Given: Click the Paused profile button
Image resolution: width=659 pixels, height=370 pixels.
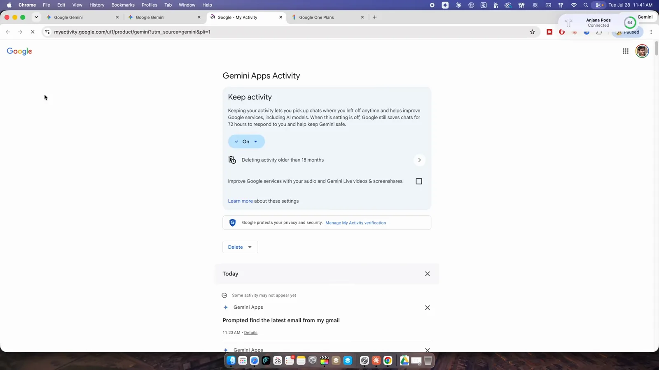Looking at the screenshot, I should click(628, 32).
